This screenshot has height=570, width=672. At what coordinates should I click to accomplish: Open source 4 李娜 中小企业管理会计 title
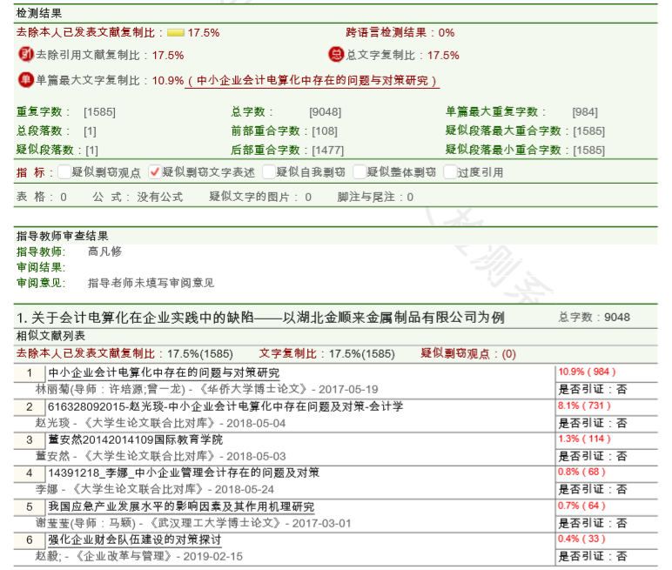coord(184,473)
